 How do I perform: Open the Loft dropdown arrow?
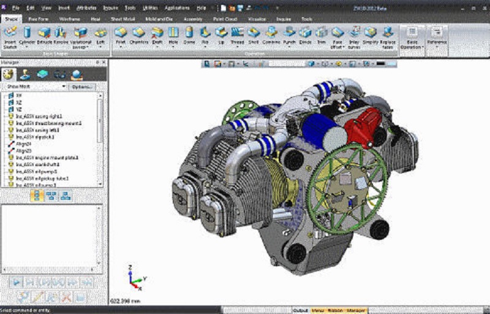click(x=100, y=47)
